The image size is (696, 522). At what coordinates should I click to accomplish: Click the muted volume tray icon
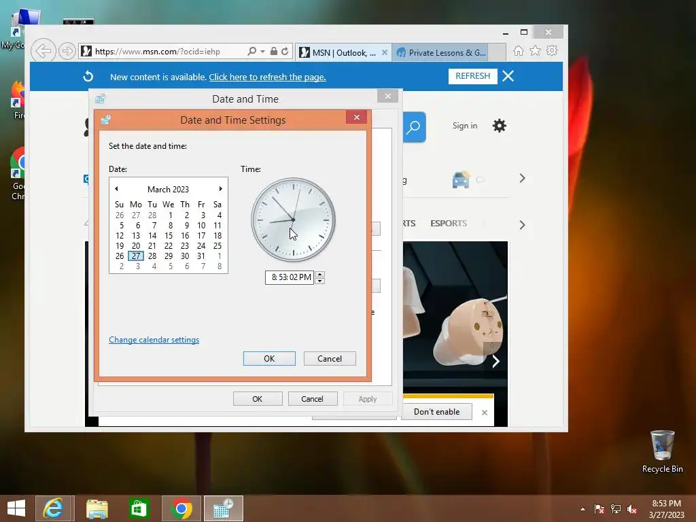[632, 509]
